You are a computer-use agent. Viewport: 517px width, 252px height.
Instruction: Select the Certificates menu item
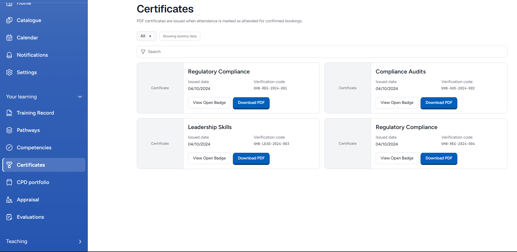(x=44, y=165)
